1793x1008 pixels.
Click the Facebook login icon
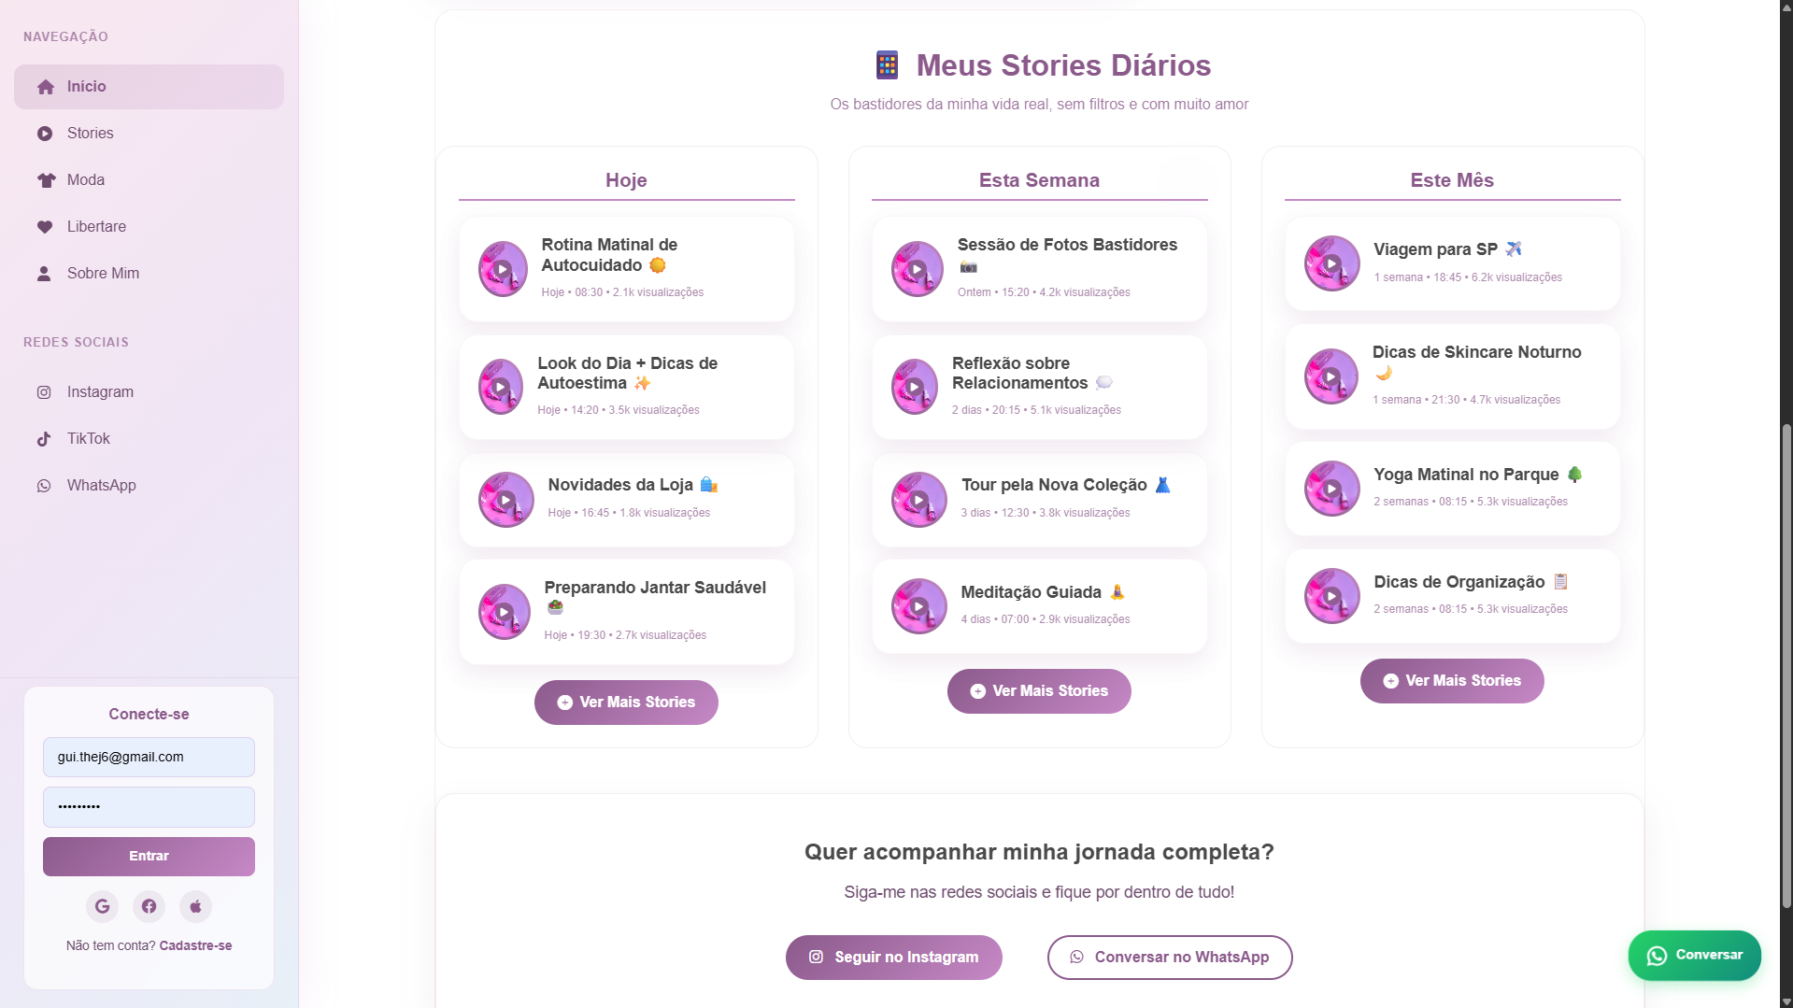click(149, 906)
